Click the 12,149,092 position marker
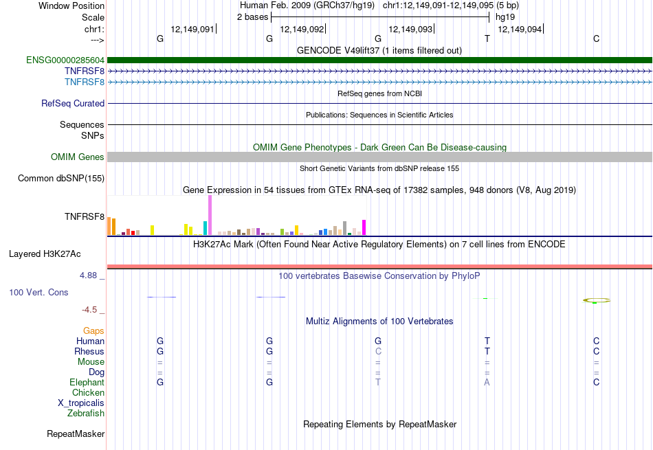653x450 pixels. point(302,29)
